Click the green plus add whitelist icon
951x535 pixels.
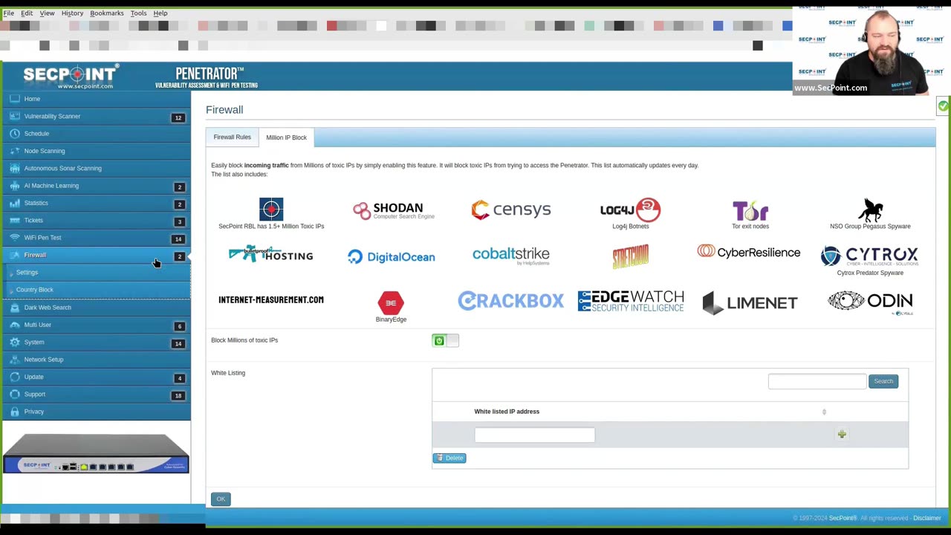tap(842, 434)
